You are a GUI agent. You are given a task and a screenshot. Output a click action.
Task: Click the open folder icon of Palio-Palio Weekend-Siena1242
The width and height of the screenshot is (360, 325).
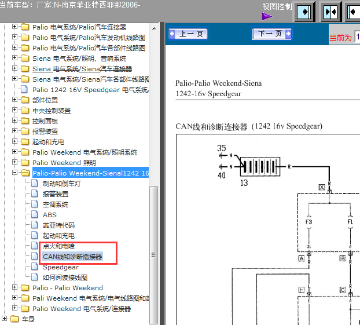[25, 173]
